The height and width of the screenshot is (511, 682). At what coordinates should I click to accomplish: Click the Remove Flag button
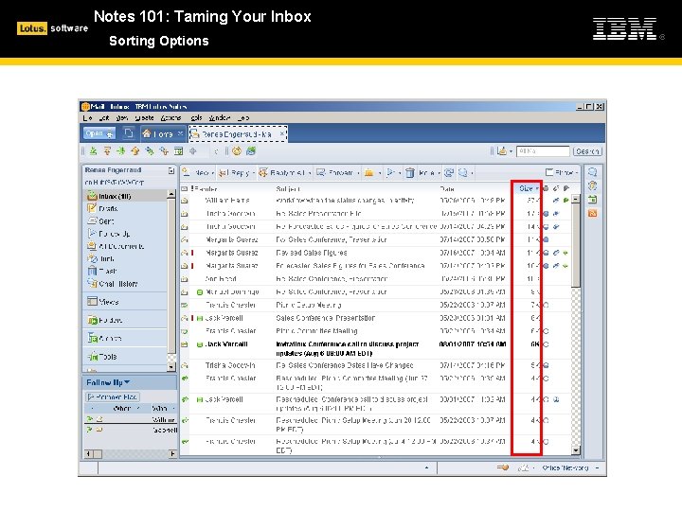point(113,397)
